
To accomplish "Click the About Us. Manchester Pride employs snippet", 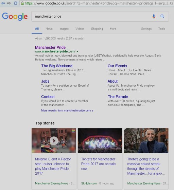I will coord(131,87).
